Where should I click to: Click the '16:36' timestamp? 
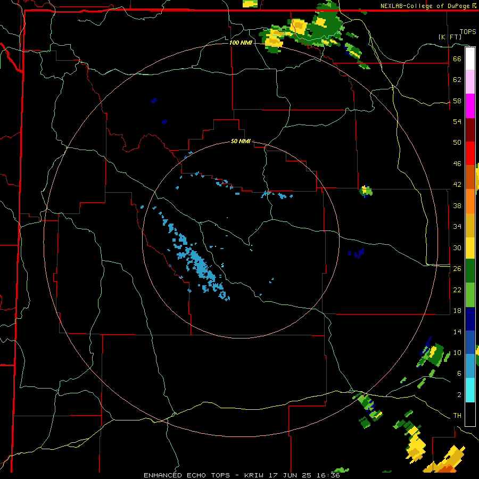(x=329, y=475)
